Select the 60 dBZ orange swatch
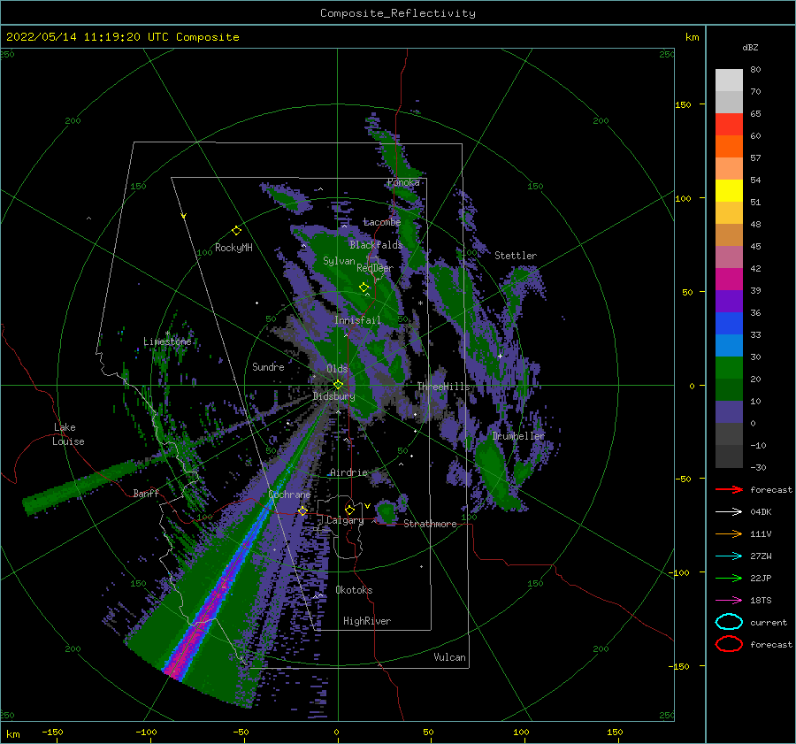 coord(729,146)
